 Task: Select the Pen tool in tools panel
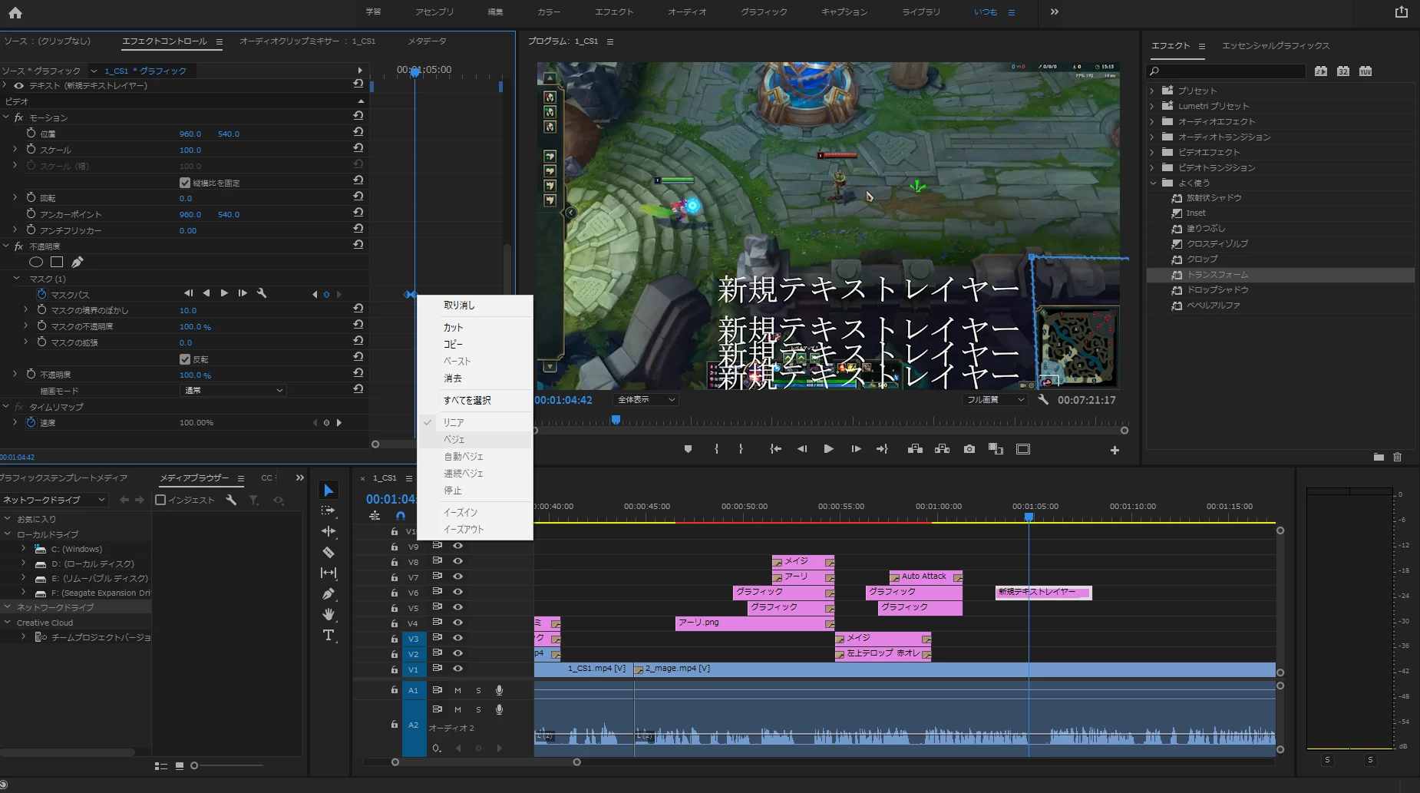[x=329, y=593]
